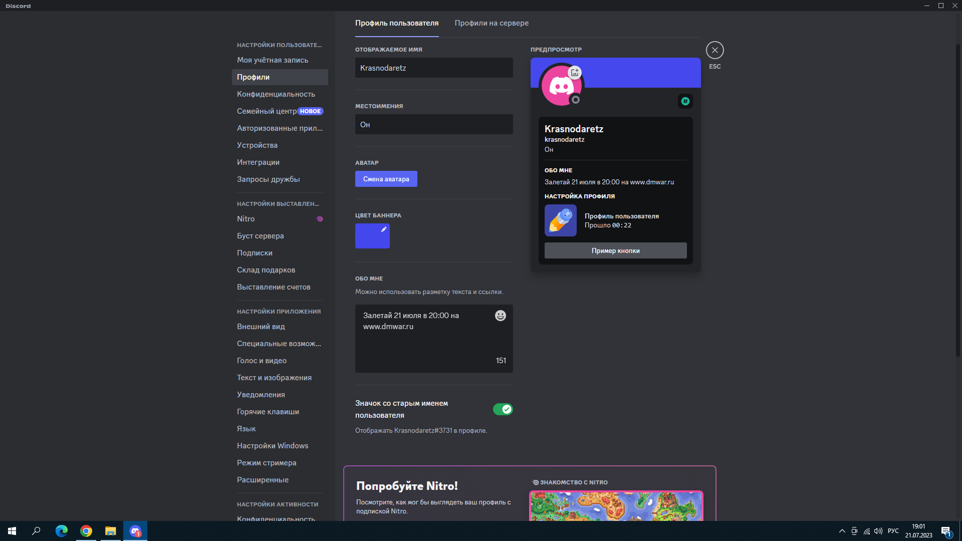The width and height of the screenshot is (962, 541).
Task: Switch to the Профили на сервере tab
Action: pyautogui.click(x=492, y=23)
